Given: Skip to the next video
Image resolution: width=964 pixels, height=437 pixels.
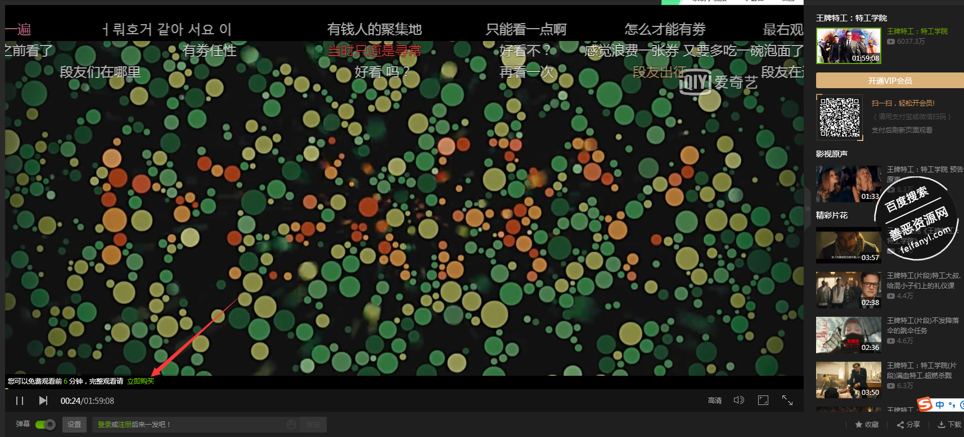Looking at the screenshot, I should tap(43, 400).
